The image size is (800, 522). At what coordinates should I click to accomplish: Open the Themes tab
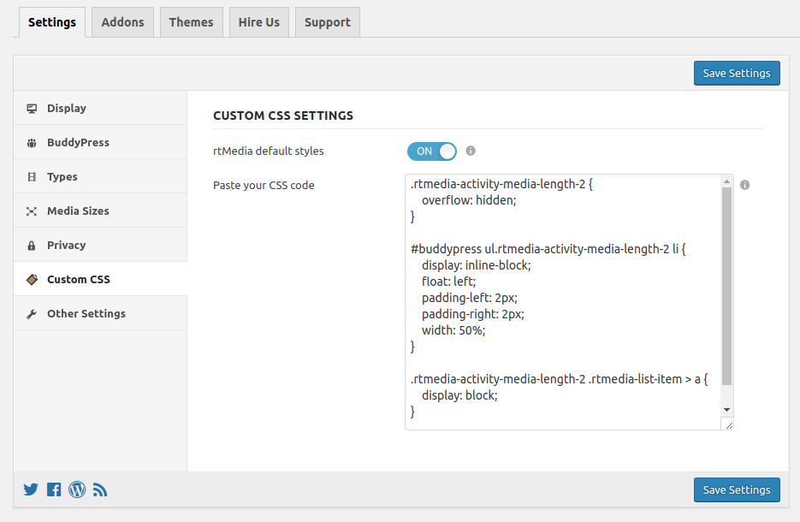coord(191,22)
